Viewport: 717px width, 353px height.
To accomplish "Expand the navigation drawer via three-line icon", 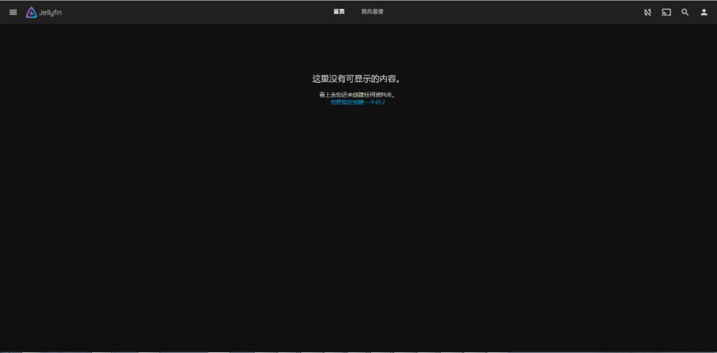I will [x=13, y=12].
